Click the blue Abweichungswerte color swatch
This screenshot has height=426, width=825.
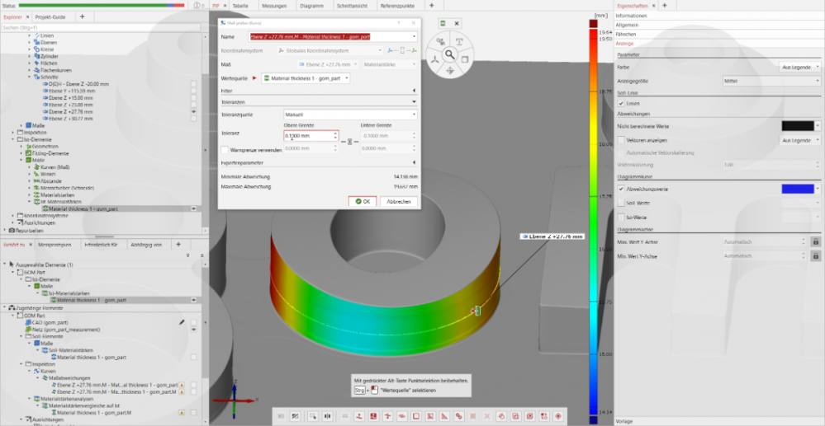797,189
